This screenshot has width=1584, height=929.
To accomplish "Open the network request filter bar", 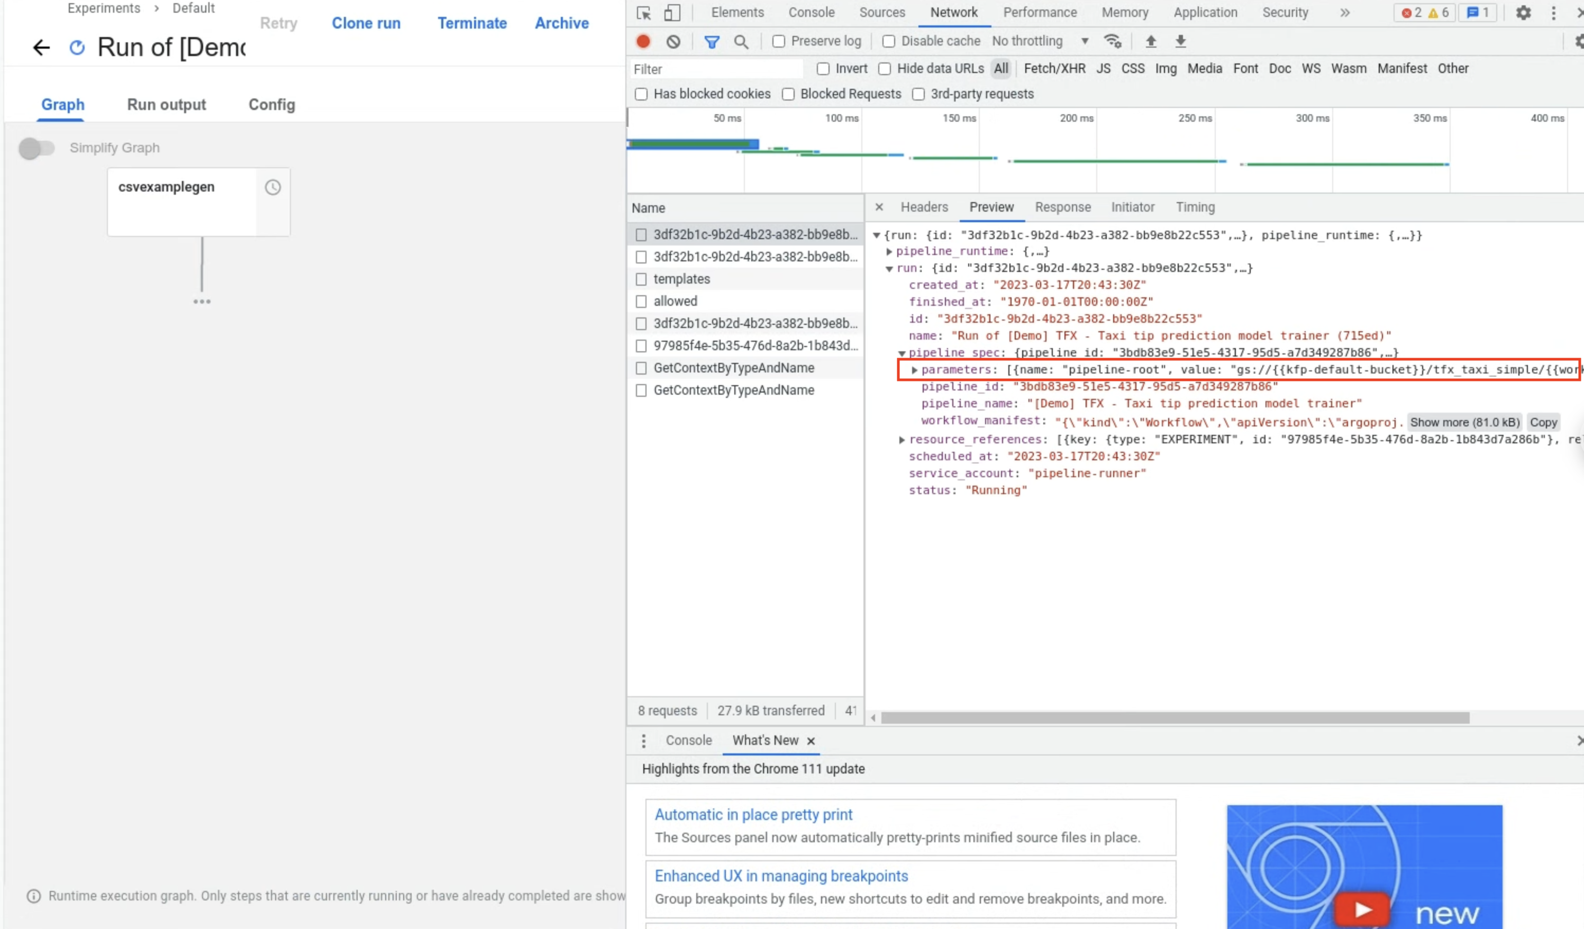I will [712, 41].
